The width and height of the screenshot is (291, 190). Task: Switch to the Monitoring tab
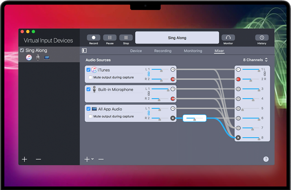193,51
